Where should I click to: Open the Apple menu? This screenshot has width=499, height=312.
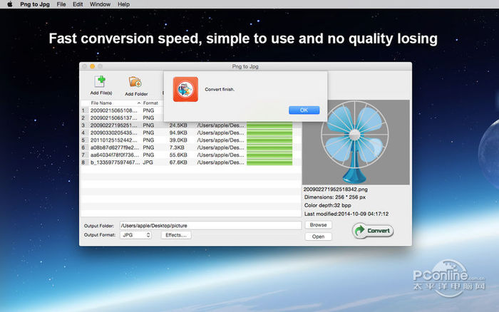pyautogui.click(x=10, y=4)
